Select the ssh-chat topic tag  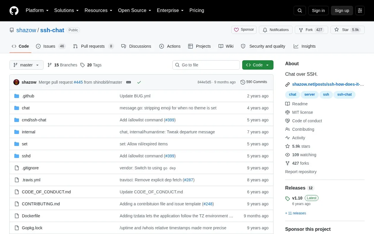point(344,94)
